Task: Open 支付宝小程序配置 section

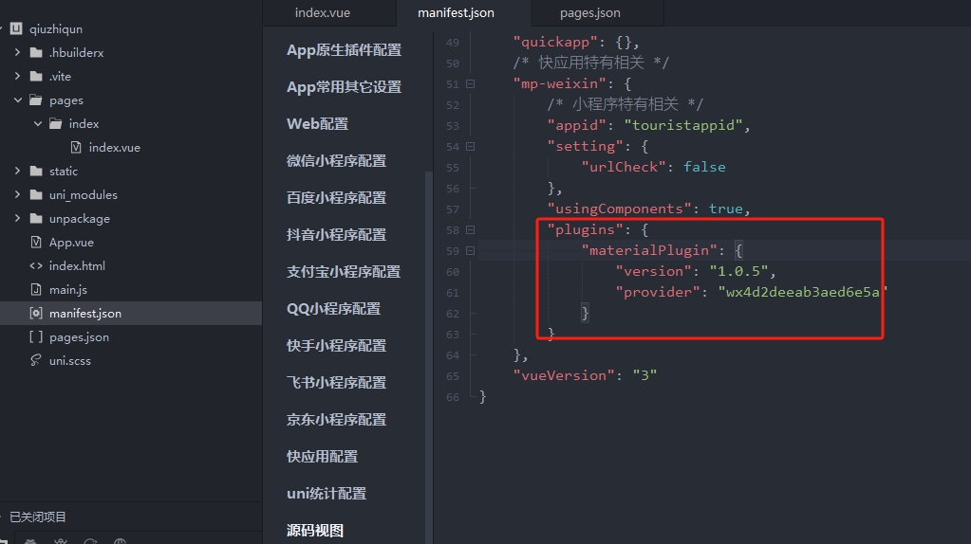Action: point(343,272)
